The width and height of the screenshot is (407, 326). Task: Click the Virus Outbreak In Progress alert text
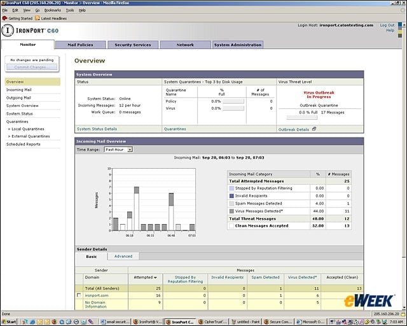click(319, 95)
